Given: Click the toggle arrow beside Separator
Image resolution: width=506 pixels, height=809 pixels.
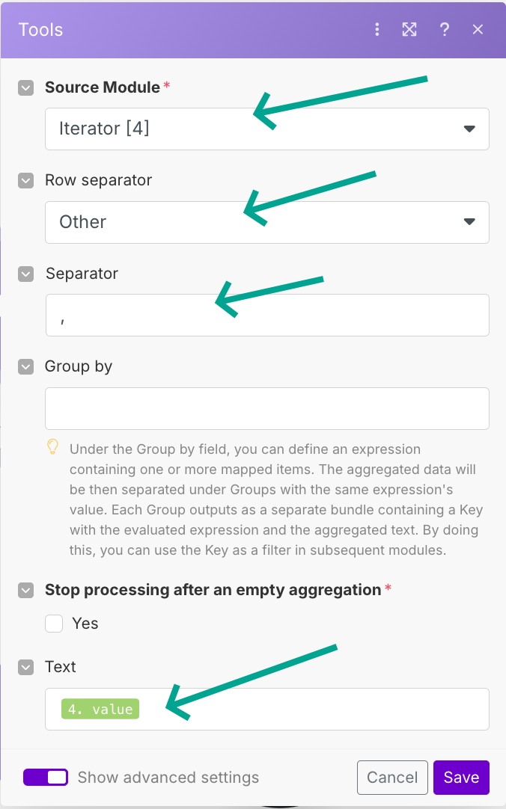Looking at the screenshot, I should tap(26, 274).
